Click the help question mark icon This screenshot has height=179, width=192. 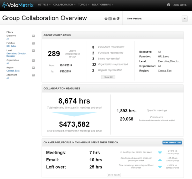pyautogui.click(x=169, y=5)
